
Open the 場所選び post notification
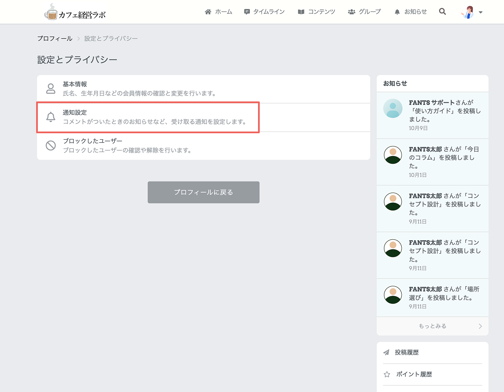[x=432, y=297]
